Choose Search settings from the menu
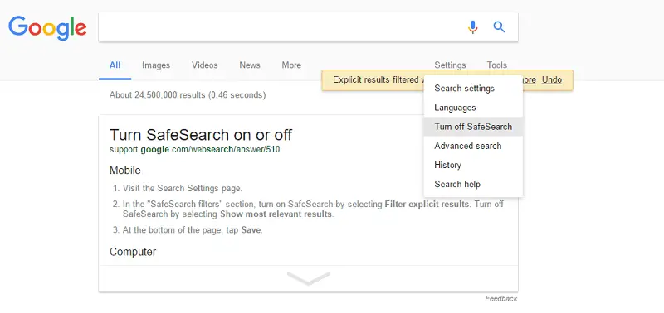The width and height of the screenshot is (664, 313). (x=473, y=89)
